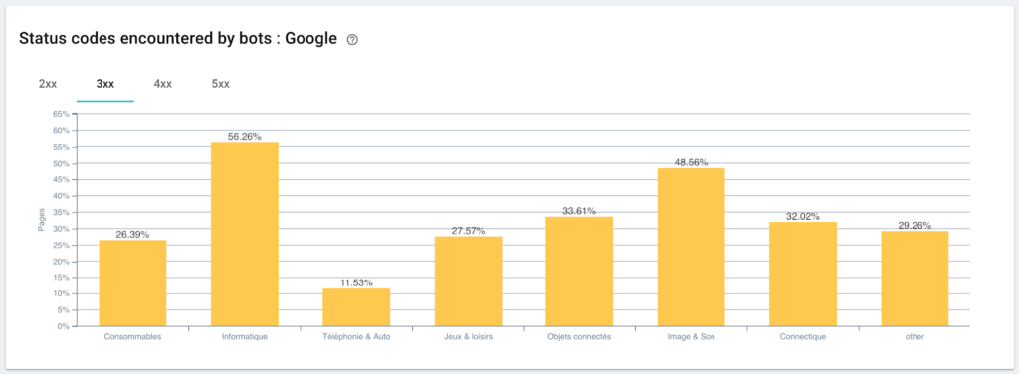
Task: Select the Connectique bar
Action: point(803,274)
